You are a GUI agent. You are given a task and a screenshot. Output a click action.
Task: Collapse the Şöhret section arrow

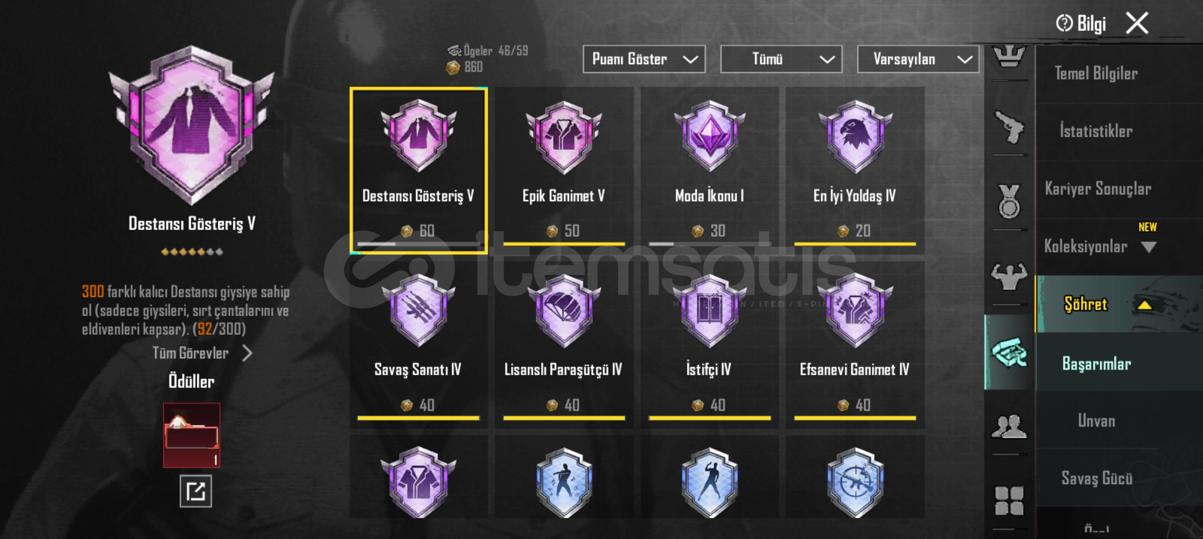(1144, 305)
